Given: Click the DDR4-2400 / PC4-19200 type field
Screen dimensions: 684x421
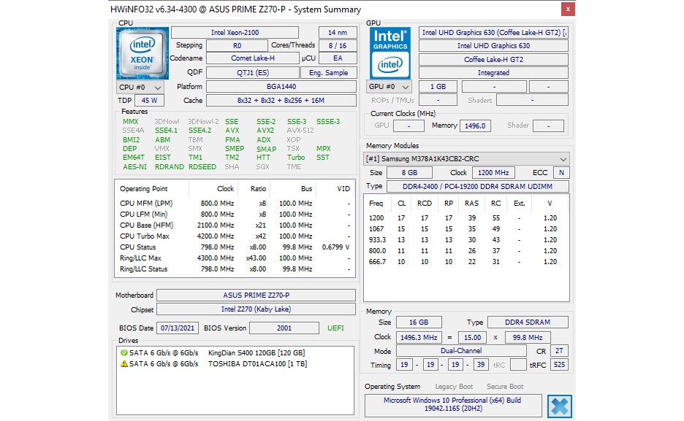Looking at the screenshot, I should click(x=478, y=186).
